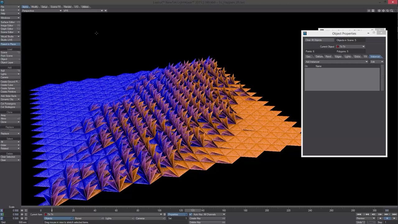Switch to Objects edit mode
The width and height of the screenshot is (398, 224).
pos(59,218)
